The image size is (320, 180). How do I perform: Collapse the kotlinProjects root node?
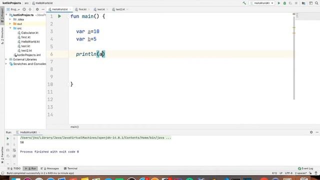tap(6, 15)
